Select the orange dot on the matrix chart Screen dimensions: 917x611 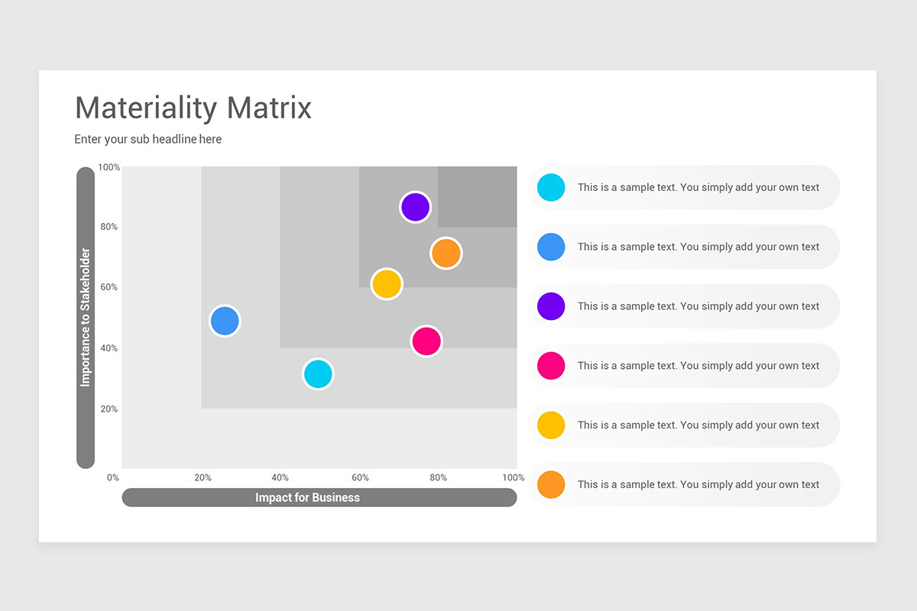446,253
